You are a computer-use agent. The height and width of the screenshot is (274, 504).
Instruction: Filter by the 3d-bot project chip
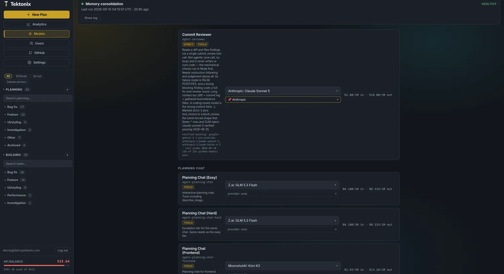pyautogui.click(x=37, y=76)
